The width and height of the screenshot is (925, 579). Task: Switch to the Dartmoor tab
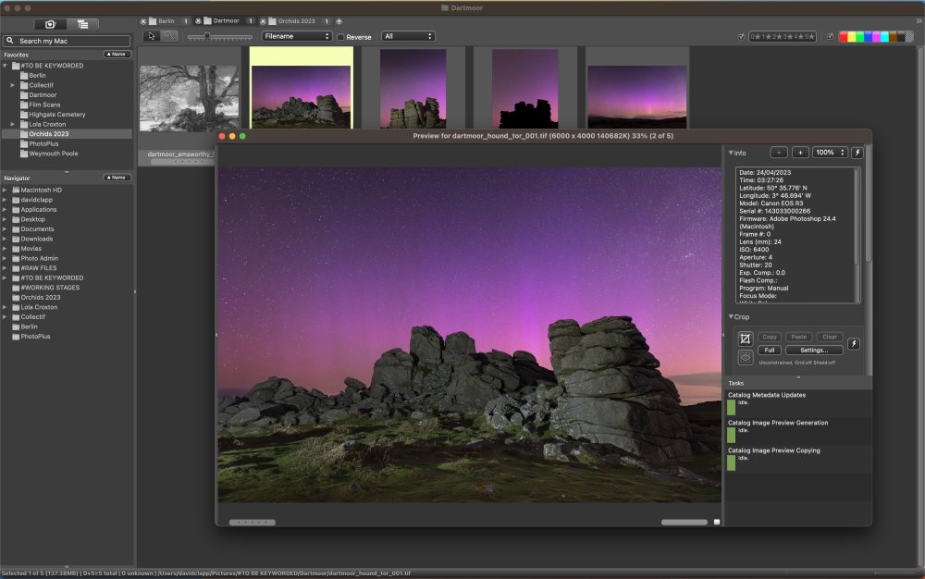[226, 21]
